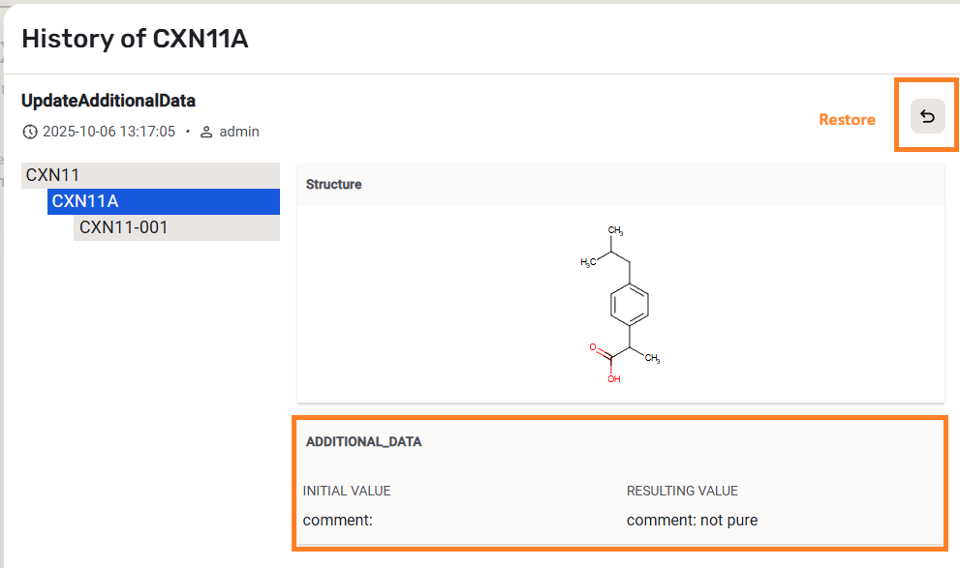Image resolution: width=960 pixels, height=568 pixels.
Task: Click the clock icon beside the timestamp
Action: pos(30,132)
